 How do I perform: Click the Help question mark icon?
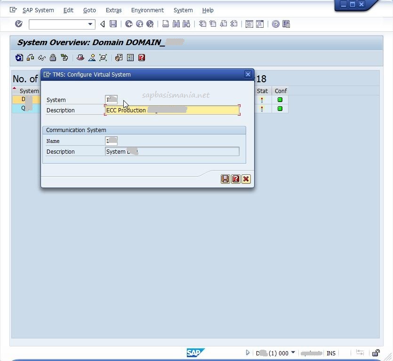point(275,24)
